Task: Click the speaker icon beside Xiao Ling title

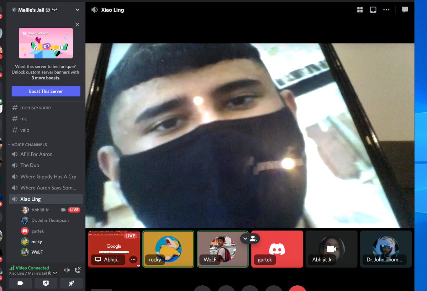Action: coord(95,10)
